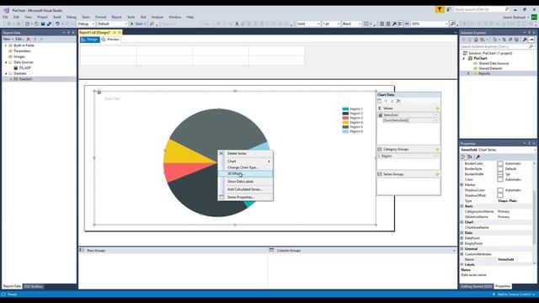Click the Start debugging button

[x=136, y=24]
